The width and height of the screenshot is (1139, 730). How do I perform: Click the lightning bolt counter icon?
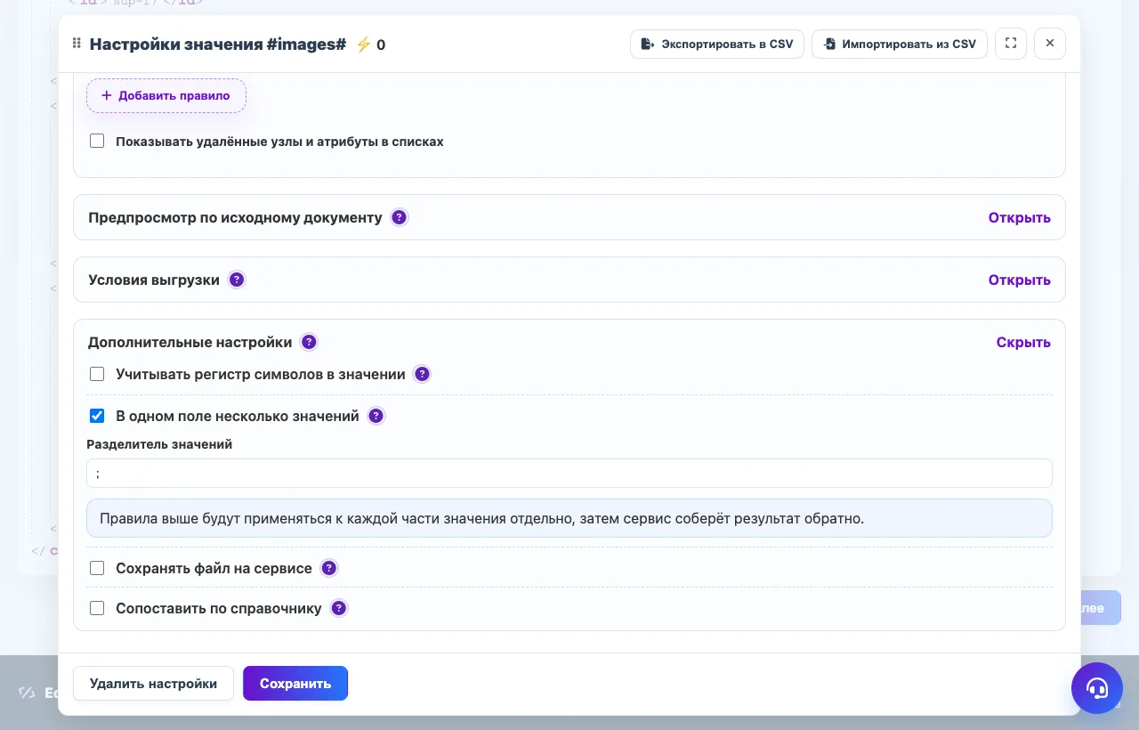click(x=363, y=45)
